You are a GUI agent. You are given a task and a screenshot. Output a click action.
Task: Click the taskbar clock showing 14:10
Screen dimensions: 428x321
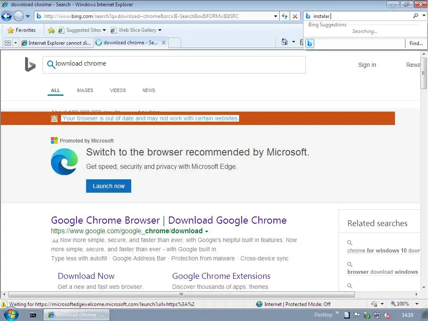point(408,315)
